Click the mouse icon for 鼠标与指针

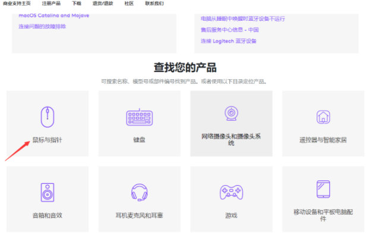tap(48, 117)
